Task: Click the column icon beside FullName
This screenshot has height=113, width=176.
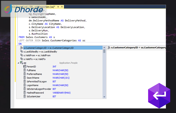Action: (x=24, y=70)
